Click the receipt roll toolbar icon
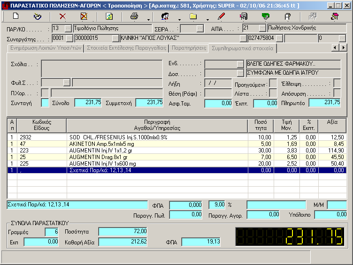 coord(287,16)
